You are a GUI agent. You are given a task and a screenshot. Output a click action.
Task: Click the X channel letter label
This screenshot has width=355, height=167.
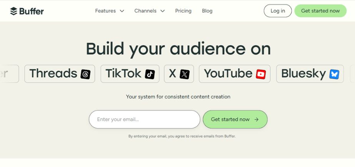pos(173,74)
